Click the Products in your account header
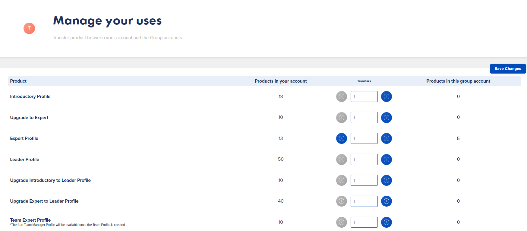 click(x=281, y=81)
